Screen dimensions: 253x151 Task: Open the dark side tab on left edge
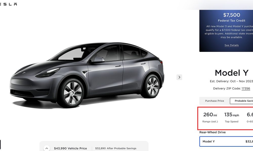(0, 144)
